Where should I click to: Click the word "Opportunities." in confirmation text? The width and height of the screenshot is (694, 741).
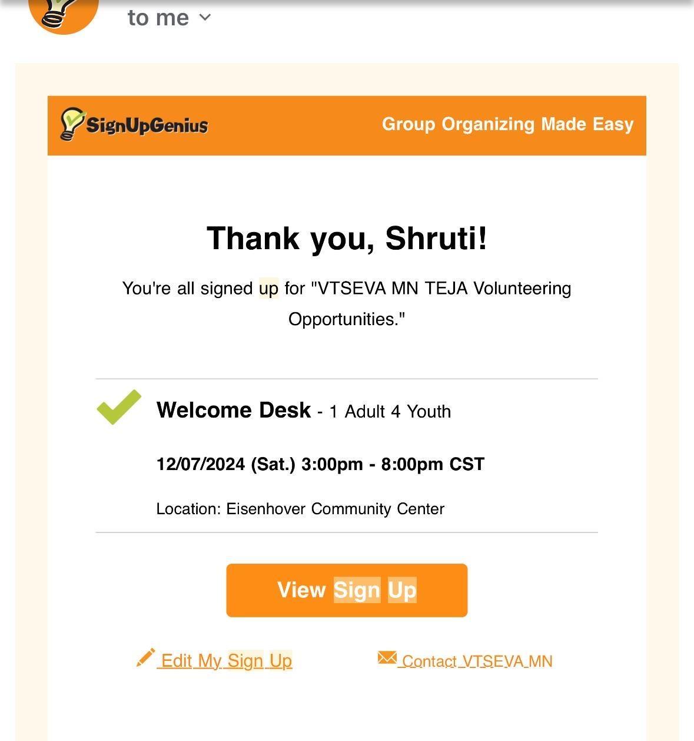(x=347, y=319)
